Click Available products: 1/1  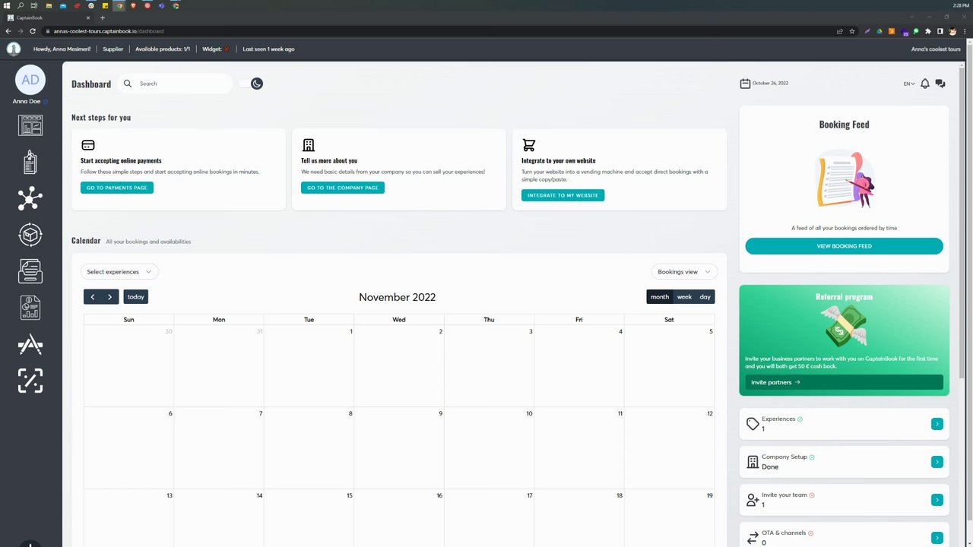(163, 49)
